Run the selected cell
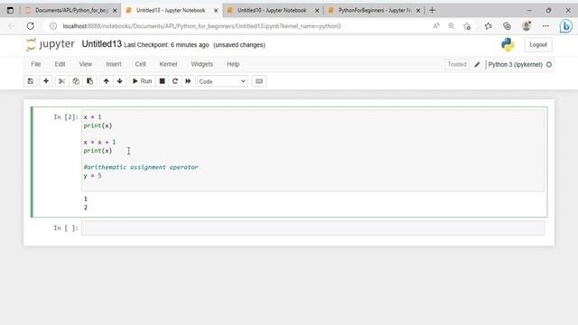578x325 pixels. coord(142,81)
